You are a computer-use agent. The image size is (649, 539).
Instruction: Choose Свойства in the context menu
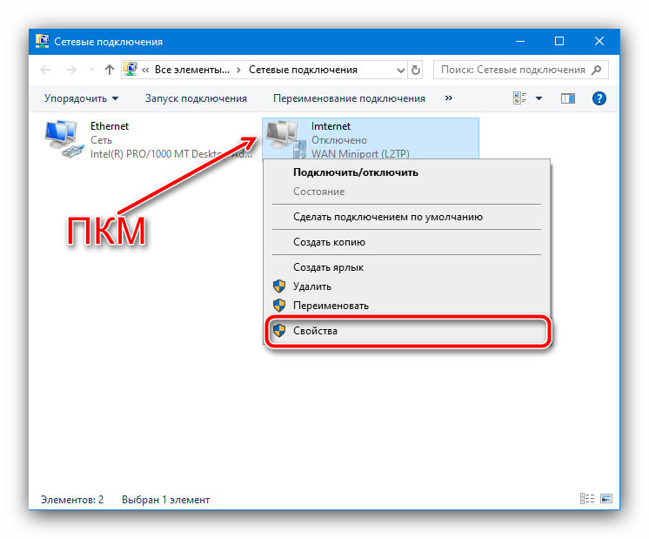(x=315, y=332)
